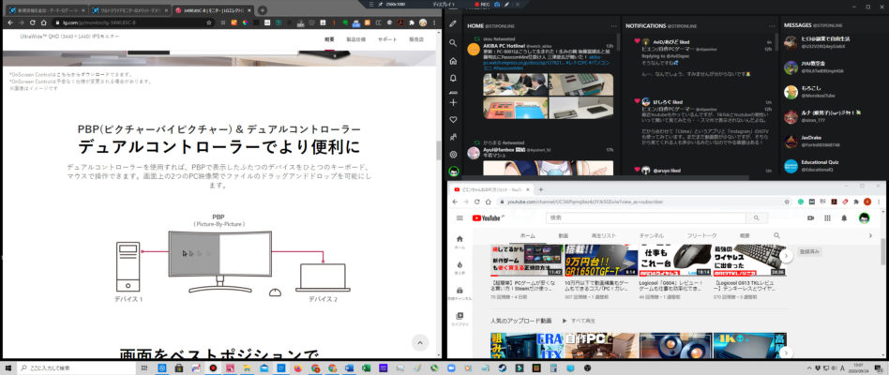
Task: Focus the YouTube 検索 search box
Action: click(x=645, y=217)
